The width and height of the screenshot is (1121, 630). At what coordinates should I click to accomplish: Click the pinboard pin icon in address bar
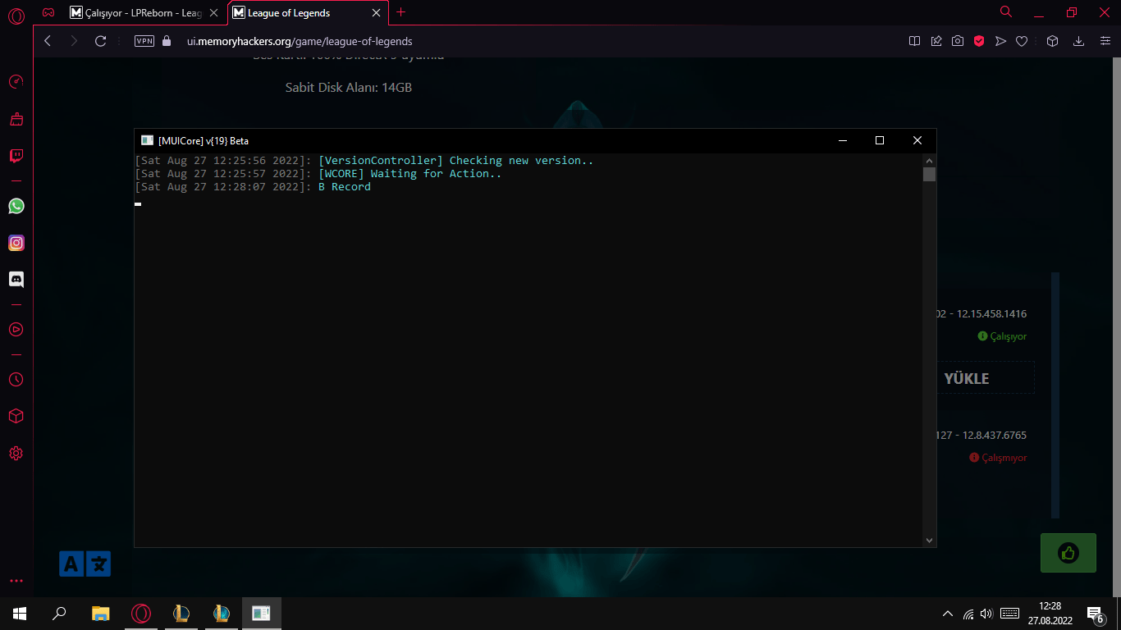936,41
